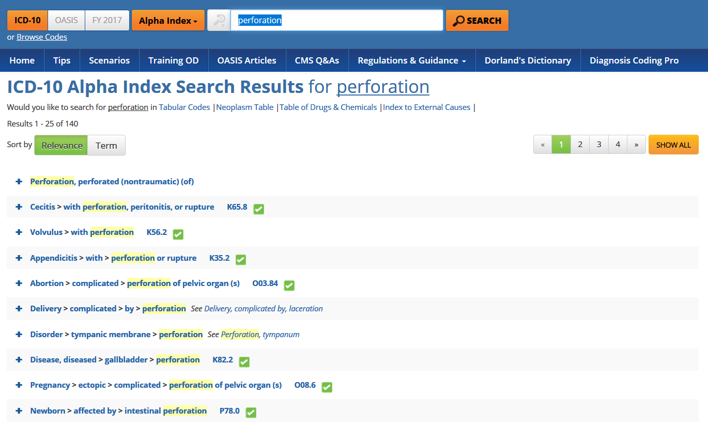The image size is (708, 427).
Task: Click green checkmark beside K56.2 code
Action: click(x=178, y=234)
